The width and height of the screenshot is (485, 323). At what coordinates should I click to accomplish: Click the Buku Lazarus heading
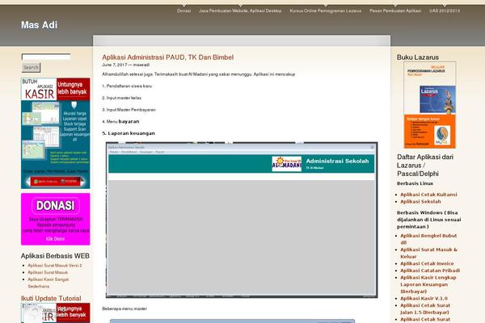[418, 57]
